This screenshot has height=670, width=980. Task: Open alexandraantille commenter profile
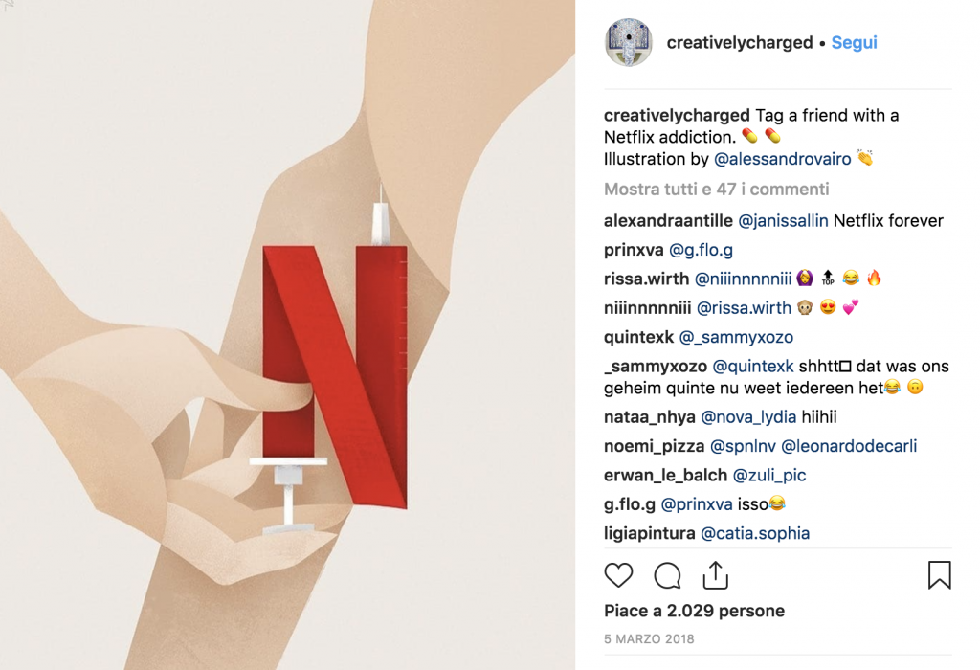pos(668,221)
